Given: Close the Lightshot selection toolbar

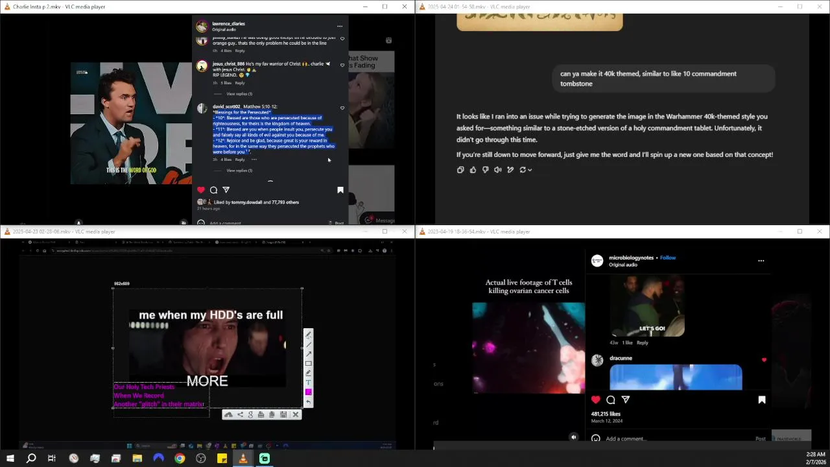Looking at the screenshot, I should tap(296, 414).
